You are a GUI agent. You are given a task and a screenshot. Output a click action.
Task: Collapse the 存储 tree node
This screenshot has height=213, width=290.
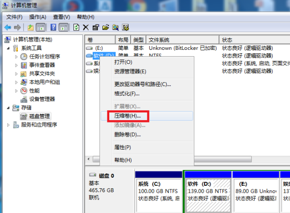coord(8,108)
